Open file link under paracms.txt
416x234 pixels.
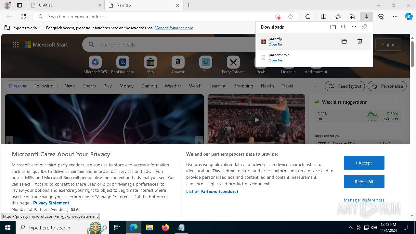(x=275, y=60)
